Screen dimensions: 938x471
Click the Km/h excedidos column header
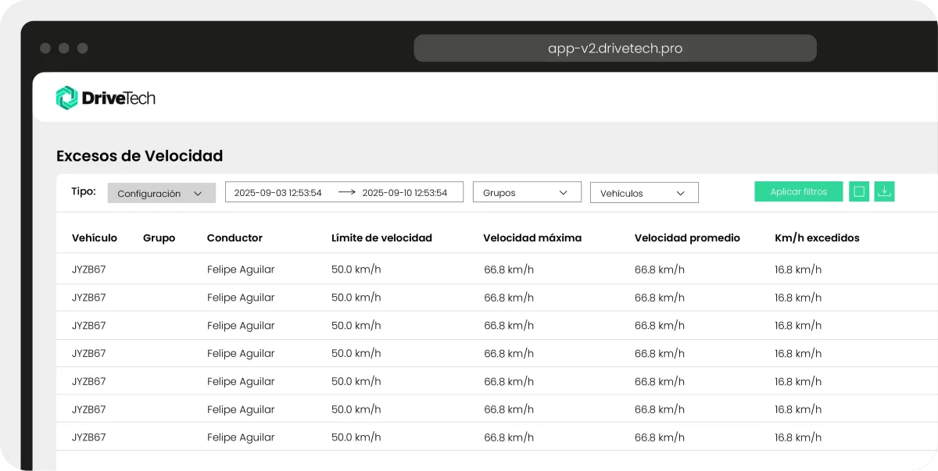tap(817, 238)
